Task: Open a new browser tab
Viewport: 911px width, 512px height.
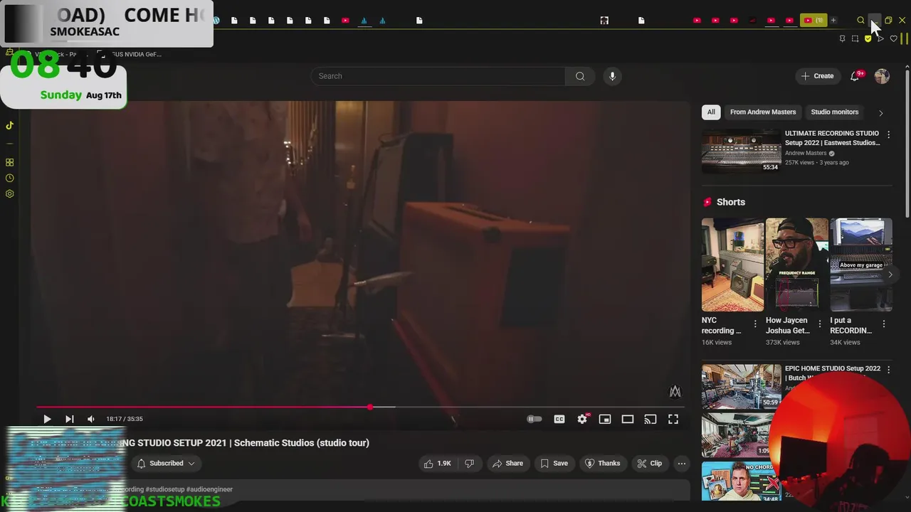Action: pyautogui.click(x=833, y=20)
